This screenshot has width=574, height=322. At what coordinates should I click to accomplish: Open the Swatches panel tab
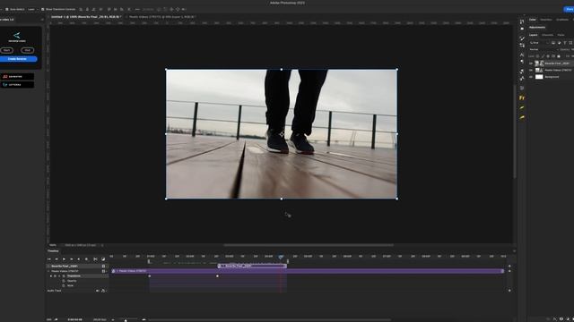pyautogui.click(x=546, y=20)
